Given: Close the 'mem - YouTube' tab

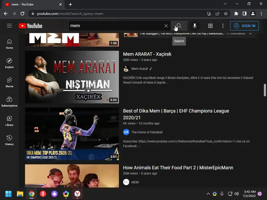Looking at the screenshot, I should pos(60,4).
